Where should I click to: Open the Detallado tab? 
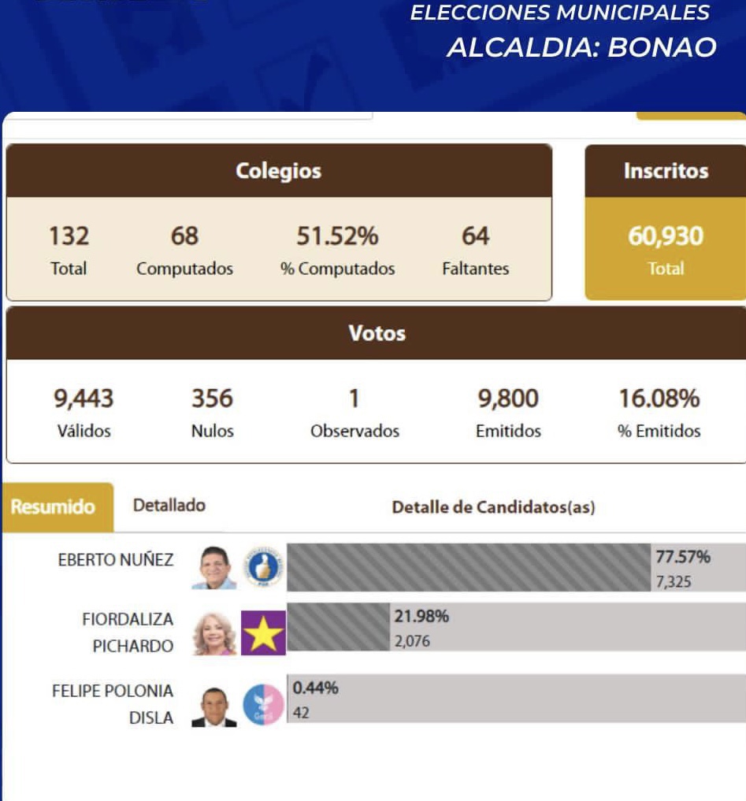[169, 506]
